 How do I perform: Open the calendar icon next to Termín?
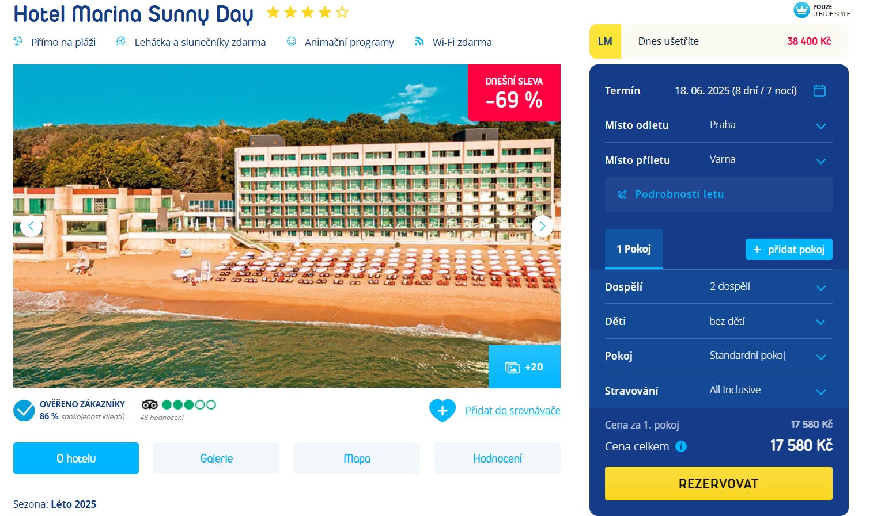pos(819,90)
